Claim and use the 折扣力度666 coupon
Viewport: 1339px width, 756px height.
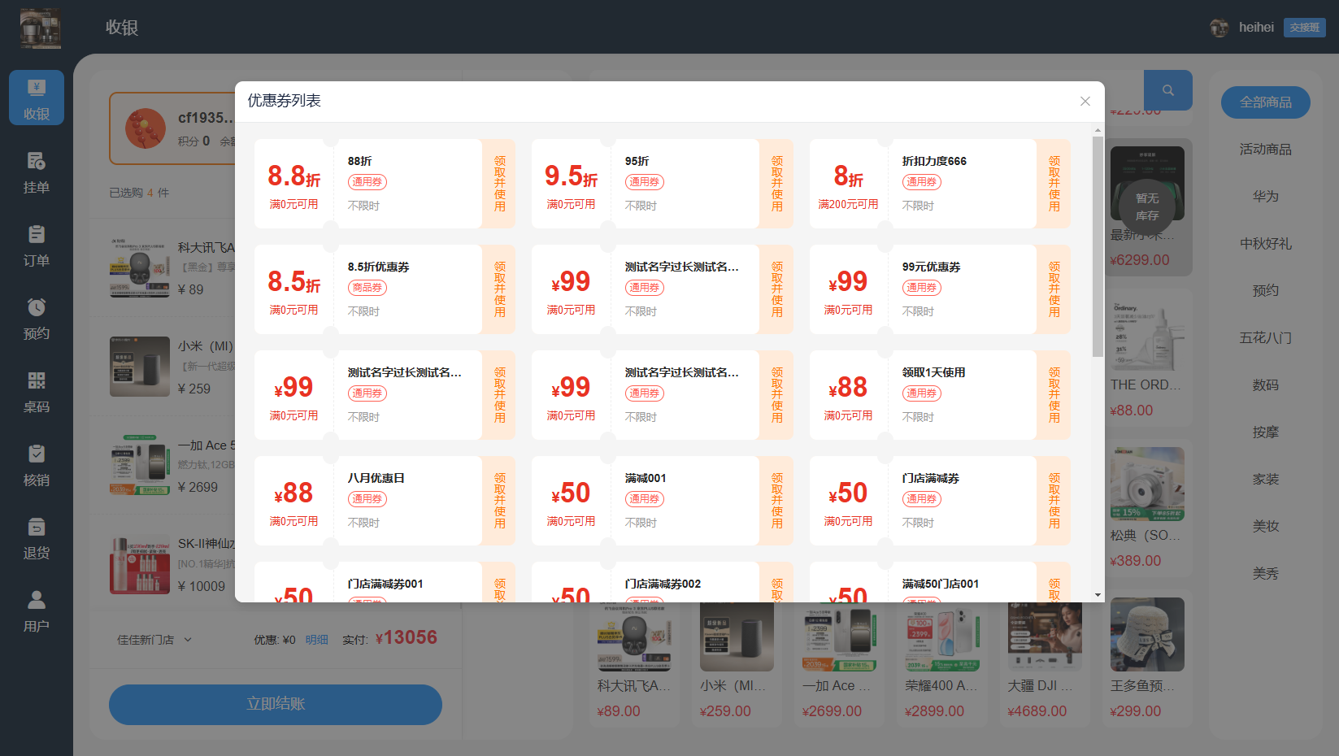click(1054, 184)
